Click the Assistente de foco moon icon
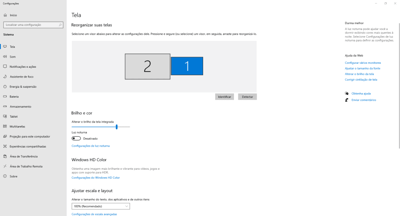400x216 pixels. 5,77
